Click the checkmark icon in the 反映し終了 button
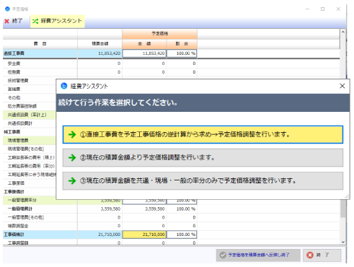This screenshot has height=267, width=354. point(223,255)
